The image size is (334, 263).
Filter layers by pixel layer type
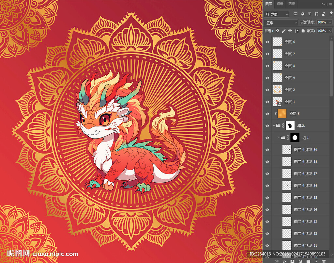(x=295, y=14)
